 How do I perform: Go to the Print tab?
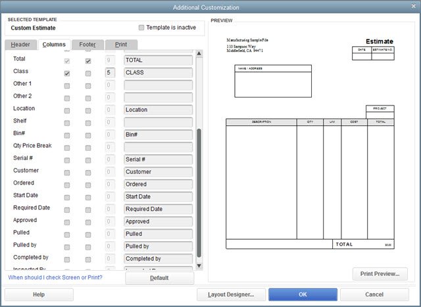pyautogui.click(x=121, y=44)
